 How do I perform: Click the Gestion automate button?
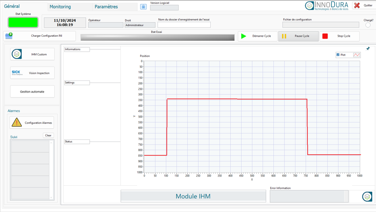tap(32, 92)
